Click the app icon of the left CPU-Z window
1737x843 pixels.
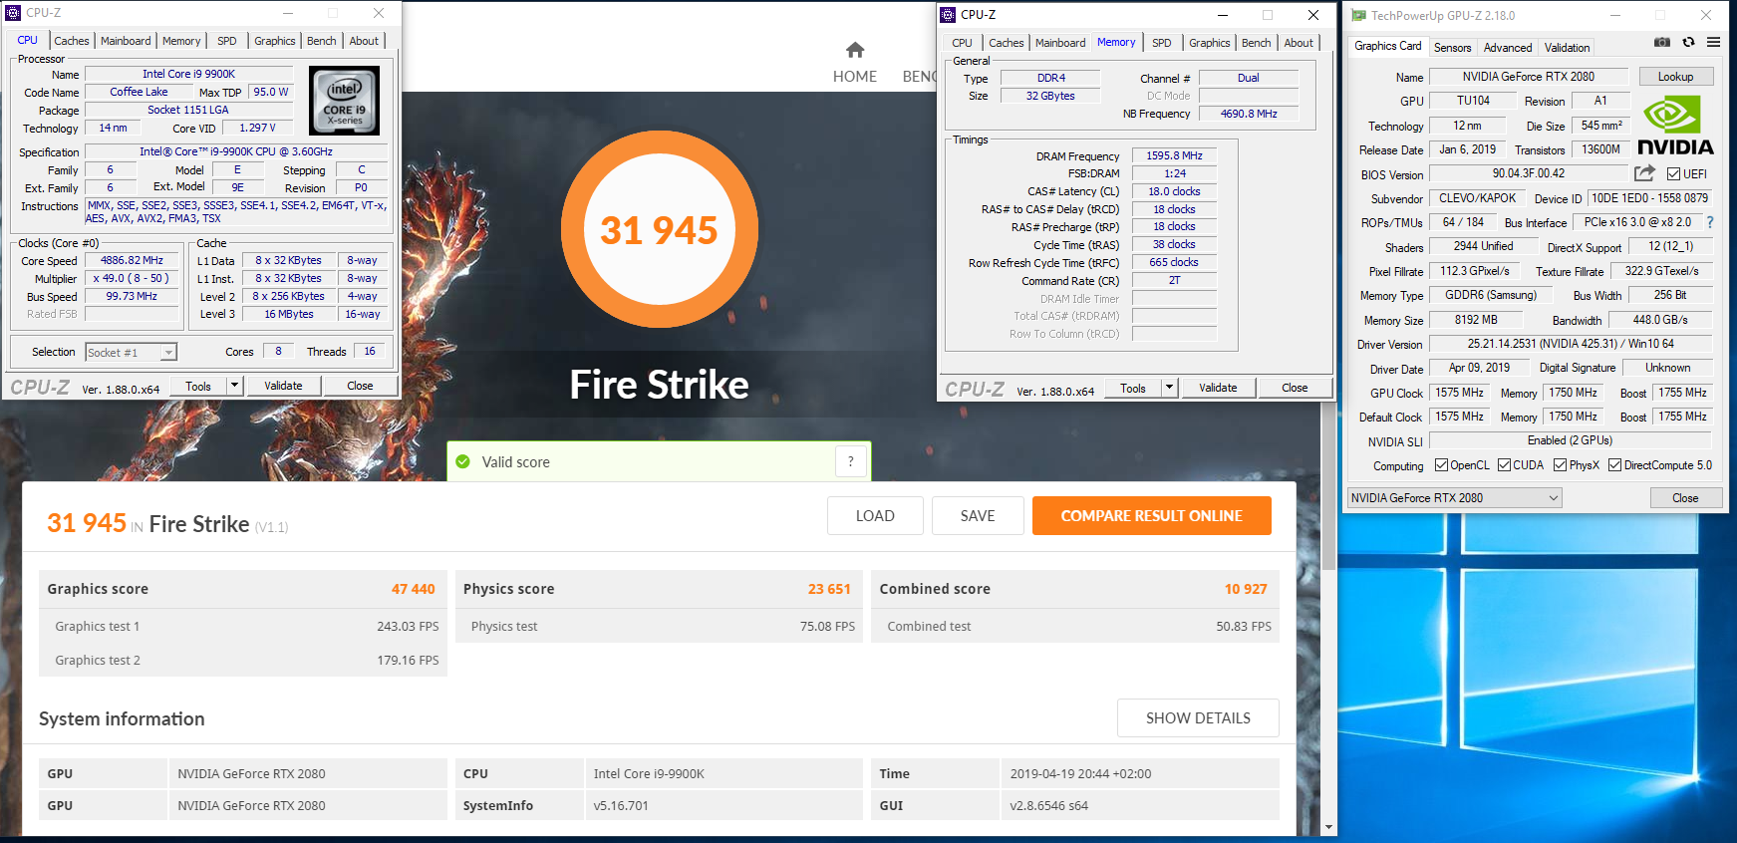13,13
